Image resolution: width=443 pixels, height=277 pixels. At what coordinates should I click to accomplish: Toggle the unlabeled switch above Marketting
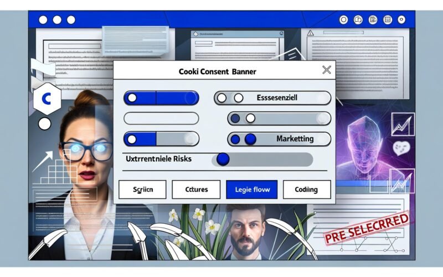coord(279,119)
